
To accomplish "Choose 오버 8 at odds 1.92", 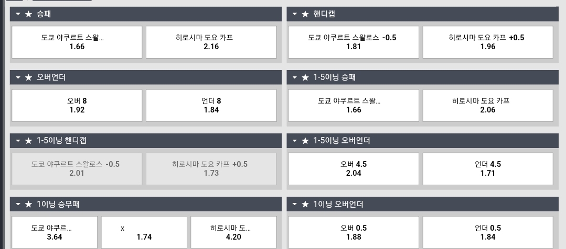I will (x=77, y=106).
